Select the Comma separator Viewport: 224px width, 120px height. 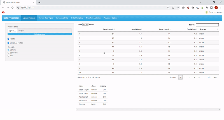coord(8,50)
